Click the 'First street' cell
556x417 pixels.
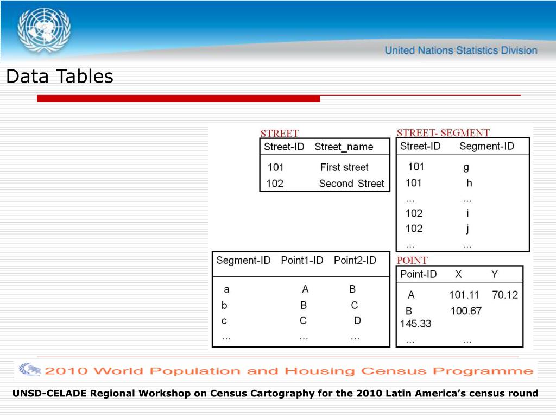coord(344,167)
